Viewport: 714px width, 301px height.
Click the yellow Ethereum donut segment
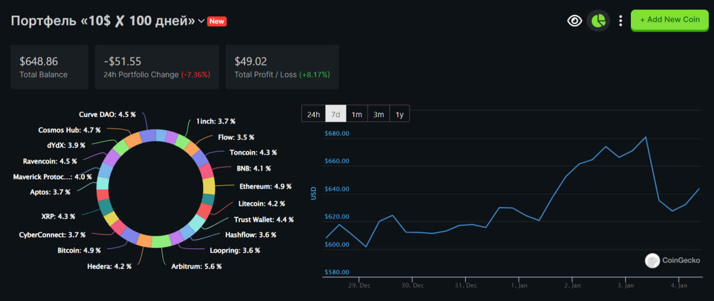point(209,186)
